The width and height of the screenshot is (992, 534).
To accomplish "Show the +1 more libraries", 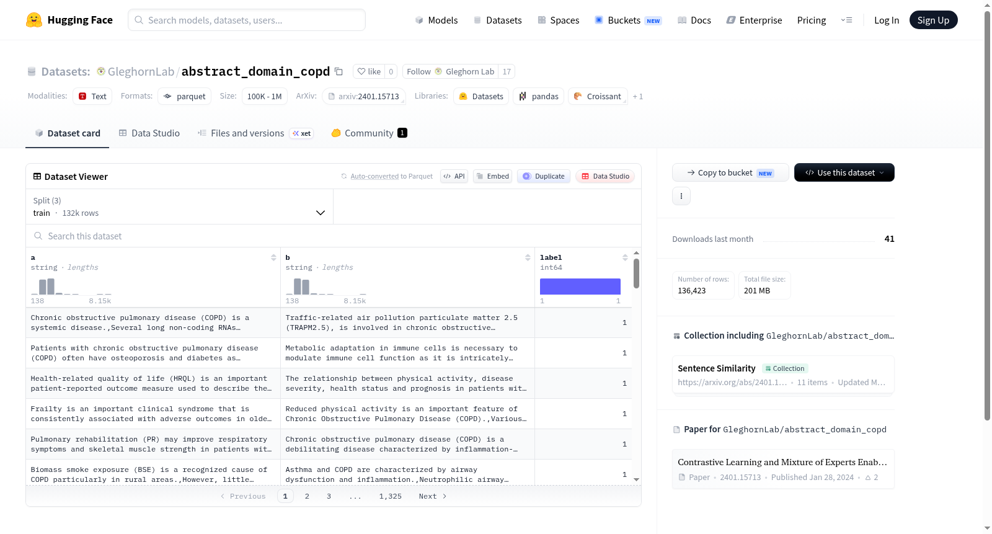I will (638, 96).
